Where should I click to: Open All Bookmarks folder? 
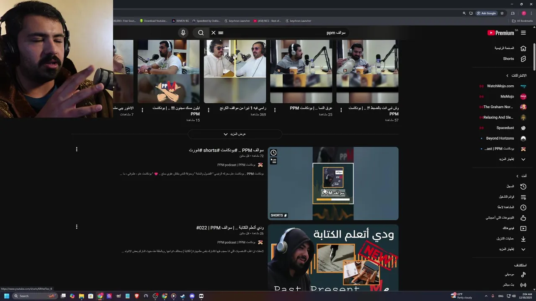click(x=522, y=21)
